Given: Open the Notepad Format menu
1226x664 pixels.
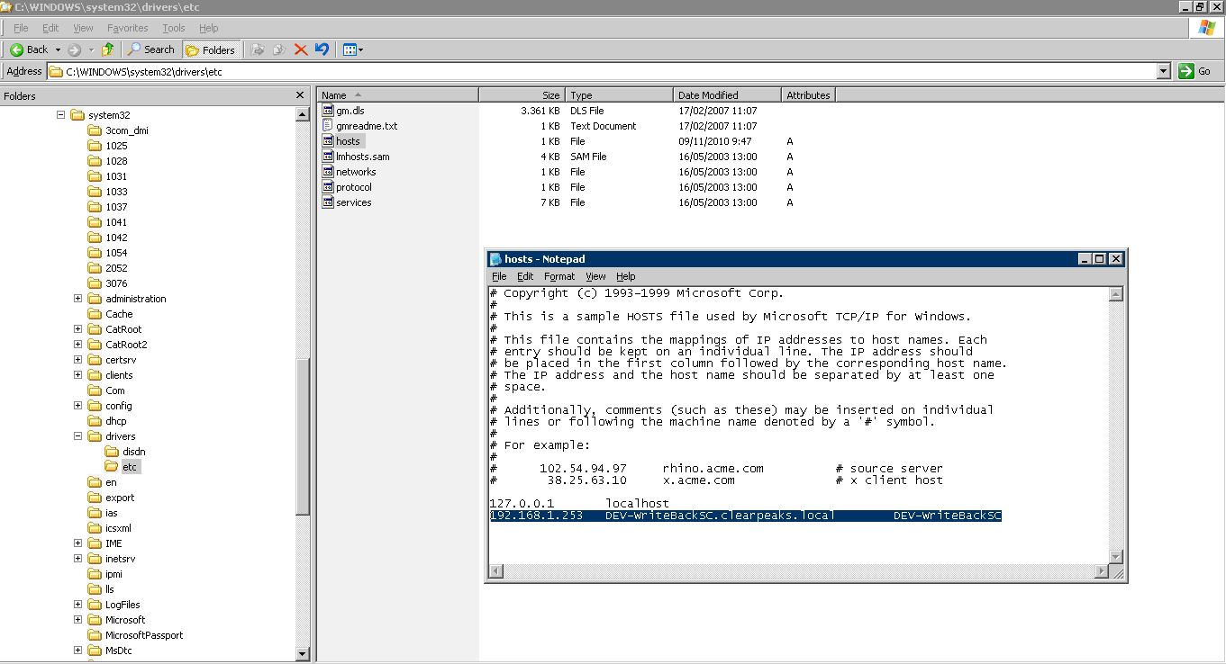Looking at the screenshot, I should pos(559,276).
